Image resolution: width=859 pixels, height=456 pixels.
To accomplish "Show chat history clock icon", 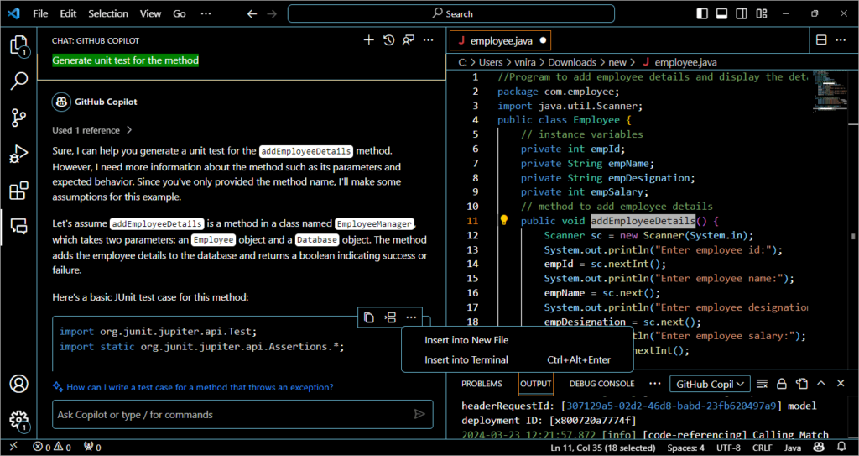I will tap(388, 40).
